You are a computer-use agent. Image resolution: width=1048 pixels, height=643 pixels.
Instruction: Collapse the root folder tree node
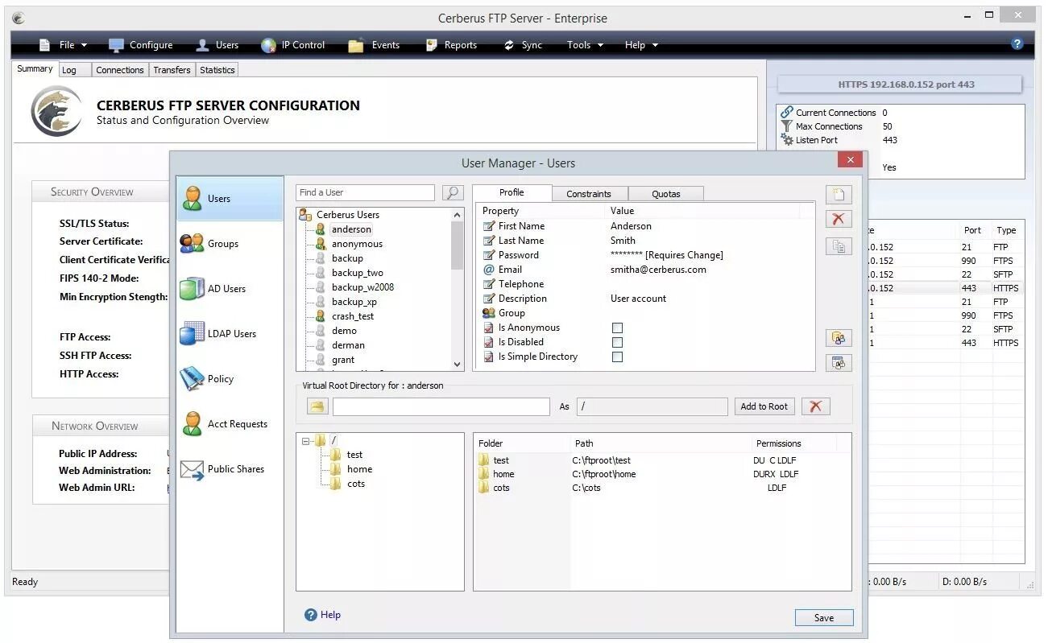click(305, 440)
